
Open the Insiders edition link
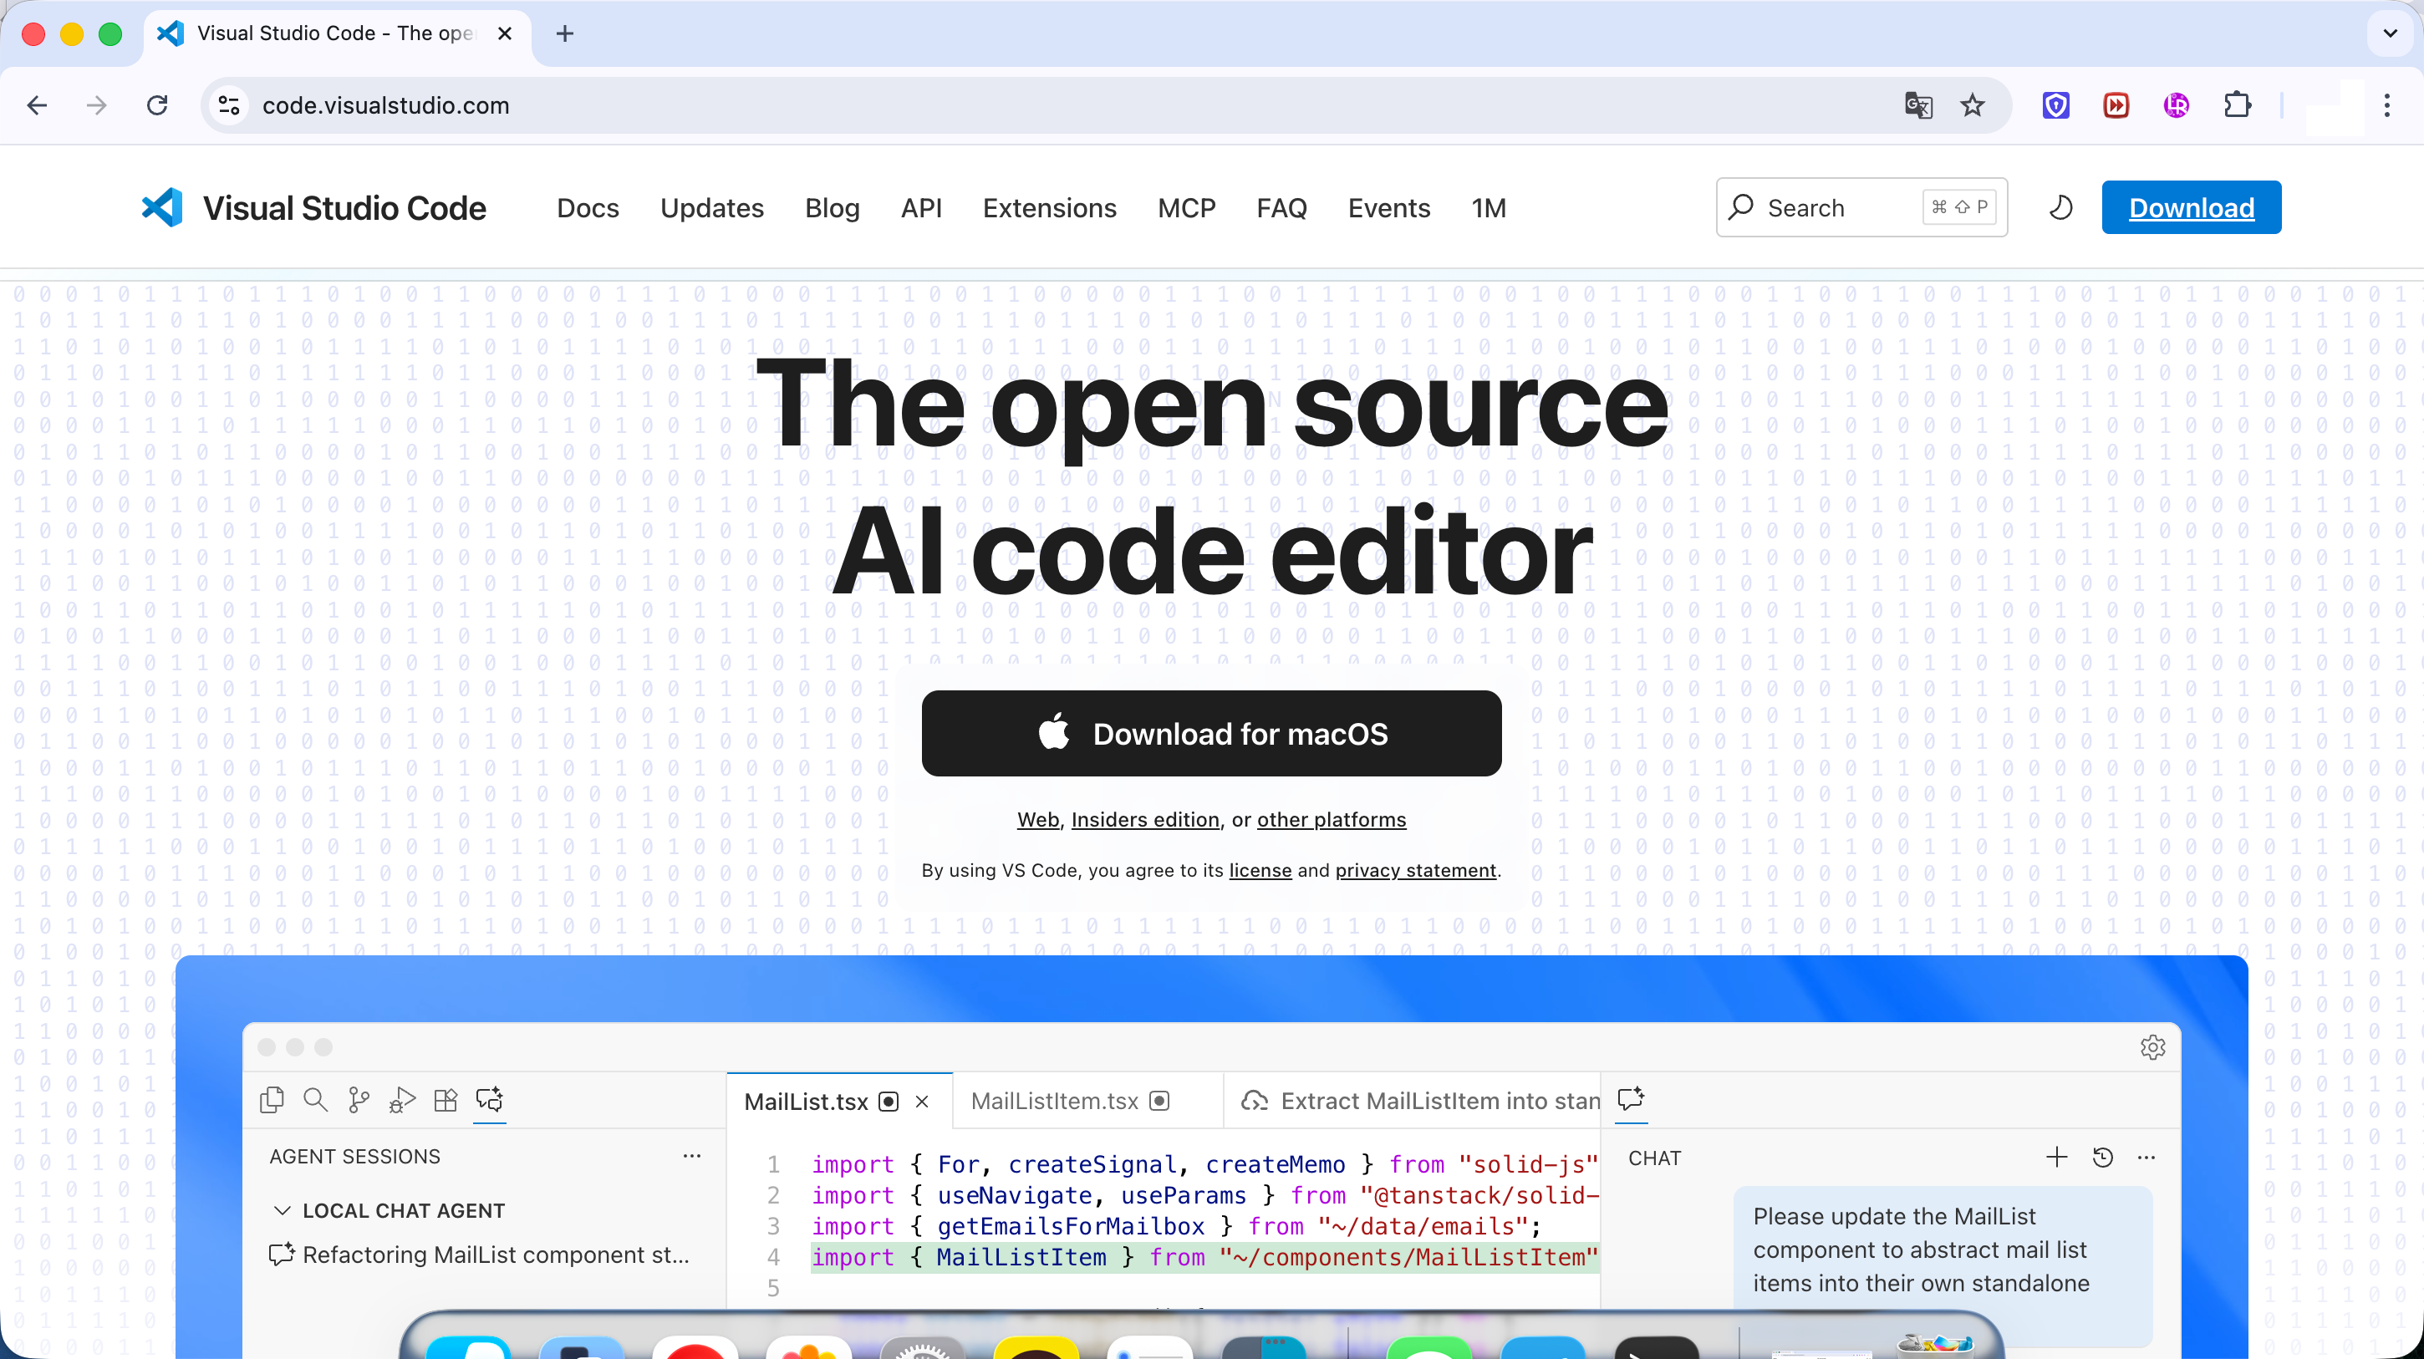coord(1145,820)
